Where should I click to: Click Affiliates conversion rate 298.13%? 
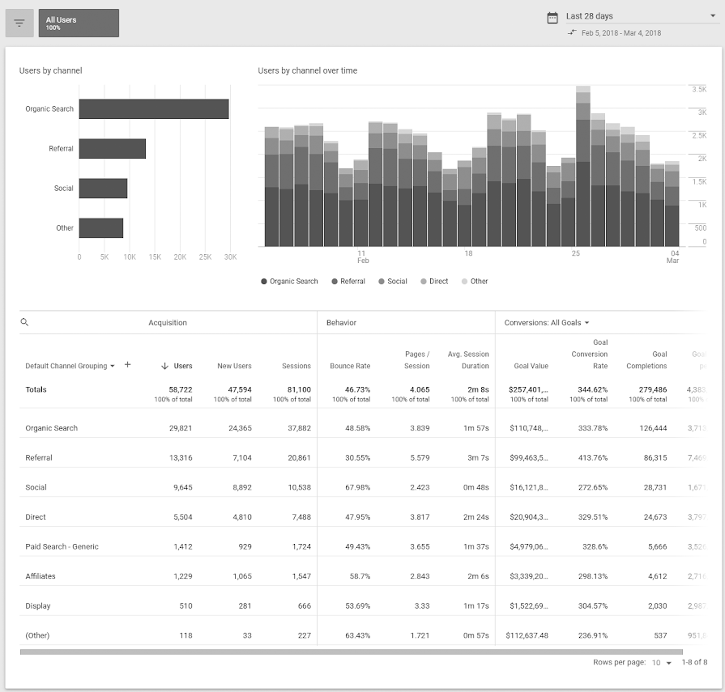pyautogui.click(x=593, y=576)
